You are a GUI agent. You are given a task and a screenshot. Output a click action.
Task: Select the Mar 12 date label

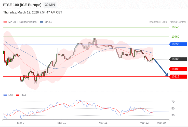(x=144, y=123)
